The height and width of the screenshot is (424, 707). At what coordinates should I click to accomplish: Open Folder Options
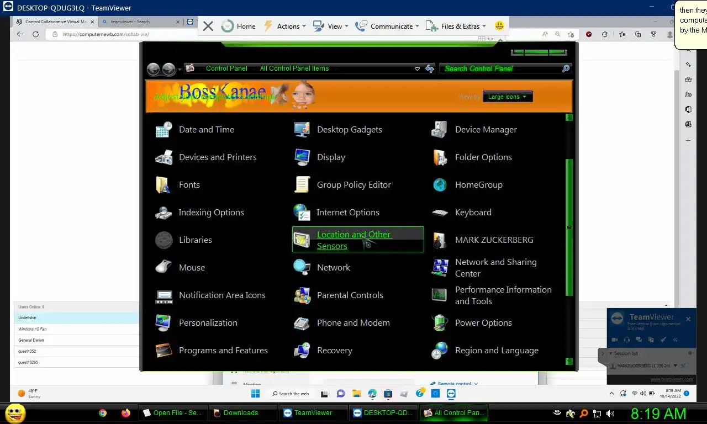click(x=471, y=157)
